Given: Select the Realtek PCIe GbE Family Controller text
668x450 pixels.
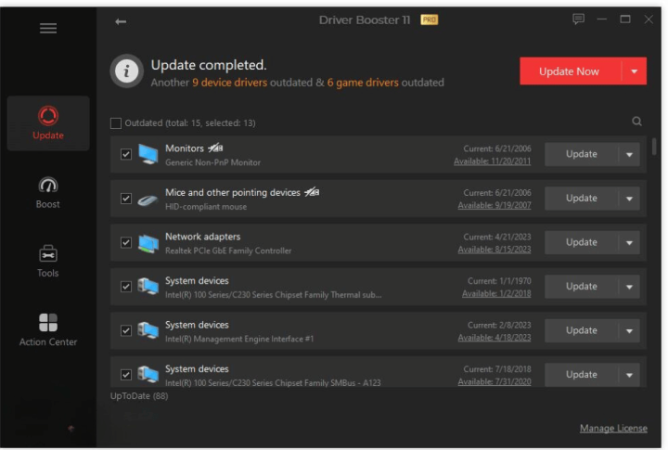Looking at the screenshot, I should 228,251.
